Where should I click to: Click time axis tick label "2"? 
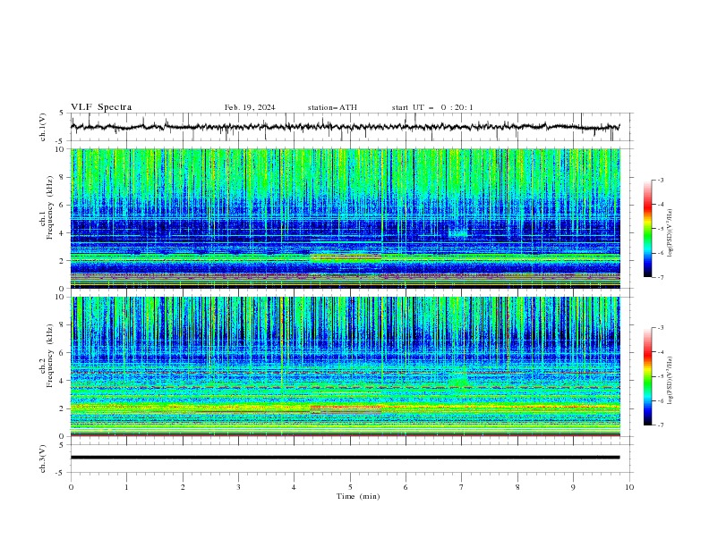click(183, 487)
